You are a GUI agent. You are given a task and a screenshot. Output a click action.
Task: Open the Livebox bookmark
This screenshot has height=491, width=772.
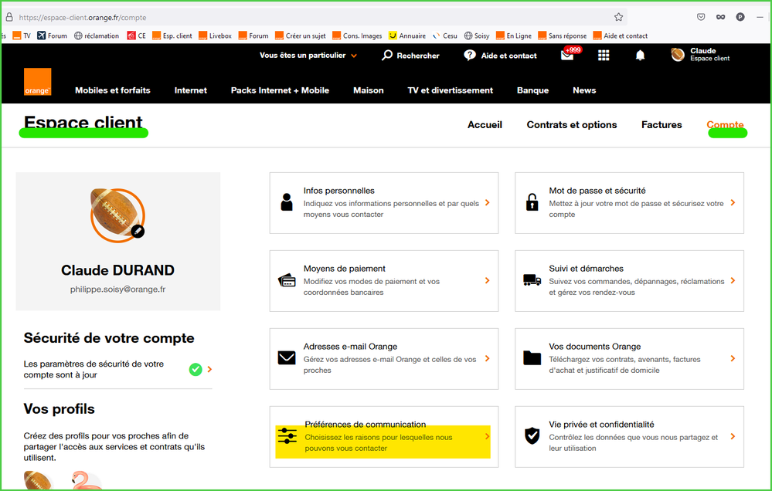click(x=215, y=36)
